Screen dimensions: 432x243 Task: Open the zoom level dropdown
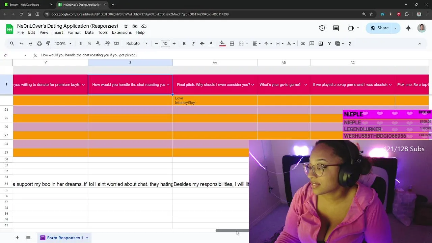tap(63, 44)
